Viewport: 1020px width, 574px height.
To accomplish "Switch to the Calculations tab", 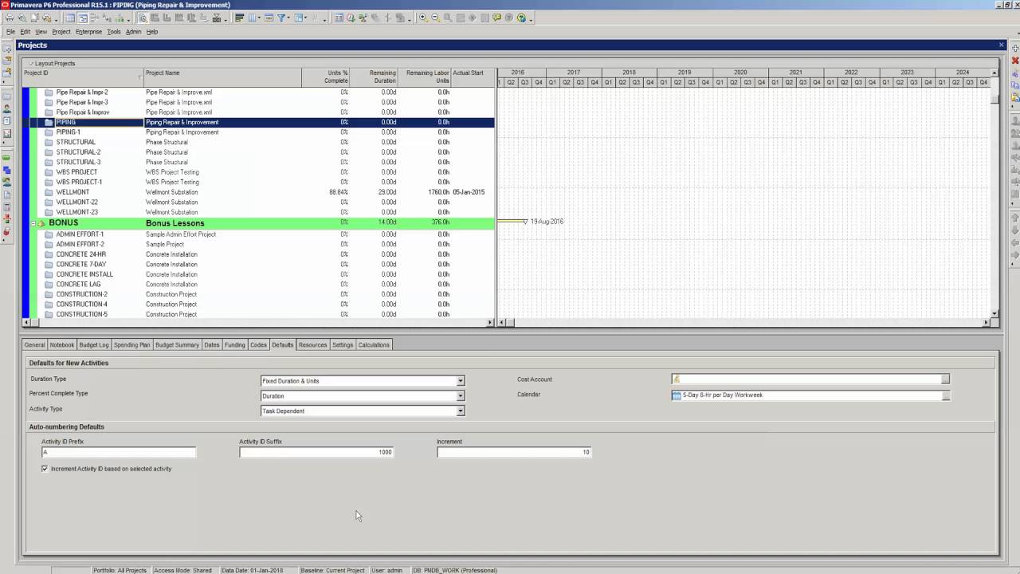I will point(374,345).
